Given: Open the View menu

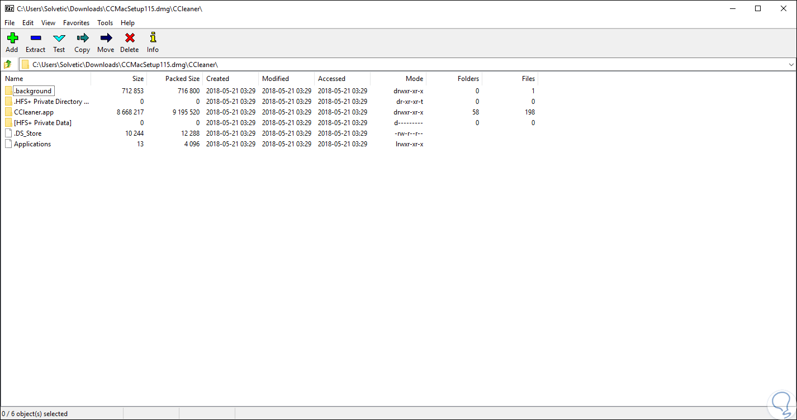Looking at the screenshot, I should pos(49,23).
